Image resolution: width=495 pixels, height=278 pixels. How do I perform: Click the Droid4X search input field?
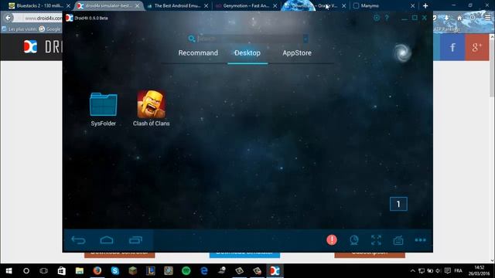(249, 39)
